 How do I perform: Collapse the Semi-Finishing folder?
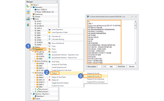tap(33, 61)
